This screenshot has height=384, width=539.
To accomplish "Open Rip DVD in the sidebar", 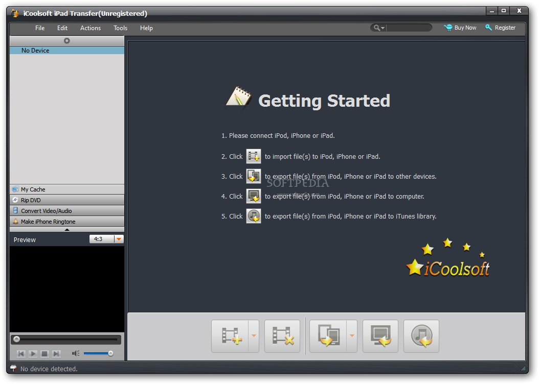I will [x=67, y=200].
